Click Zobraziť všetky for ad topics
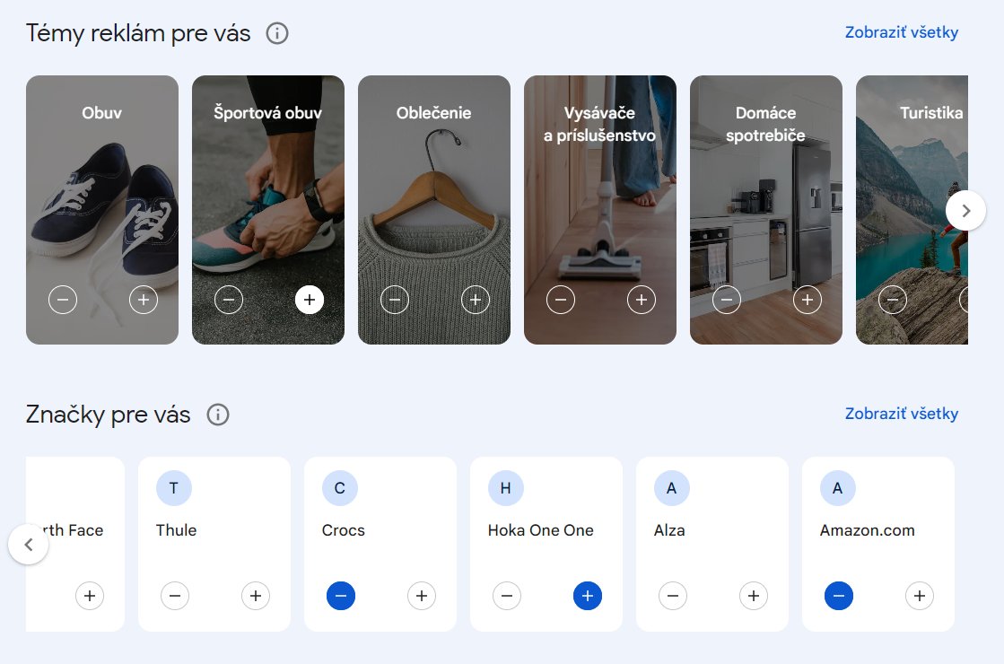 coord(902,32)
